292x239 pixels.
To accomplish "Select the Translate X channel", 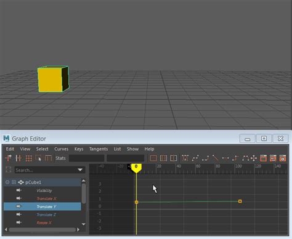I will (46, 198).
